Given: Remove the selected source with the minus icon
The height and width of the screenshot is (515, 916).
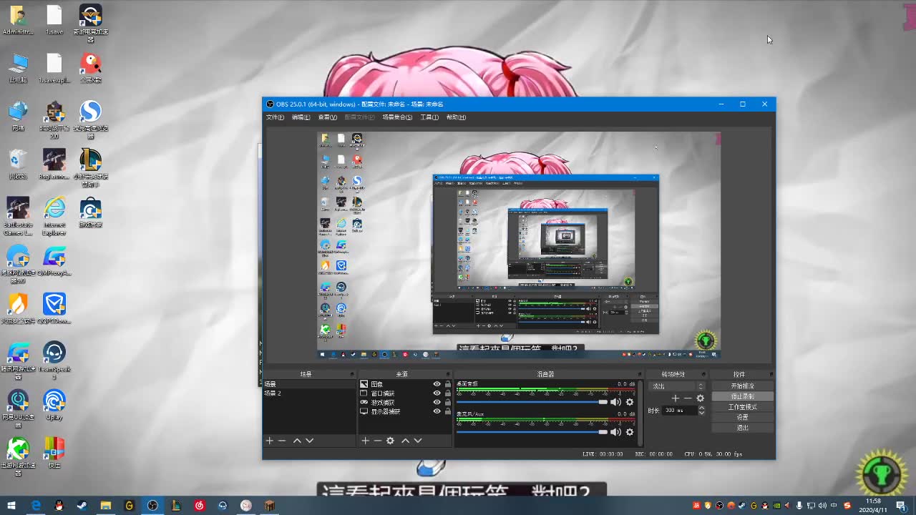Looking at the screenshot, I should [377, 441].
